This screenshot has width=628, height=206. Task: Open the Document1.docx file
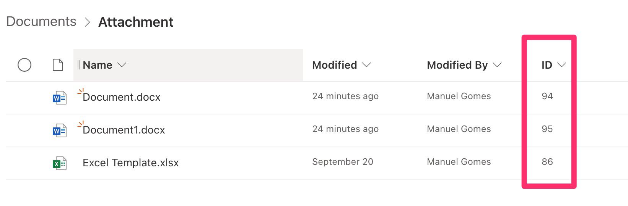pos(124,130)
